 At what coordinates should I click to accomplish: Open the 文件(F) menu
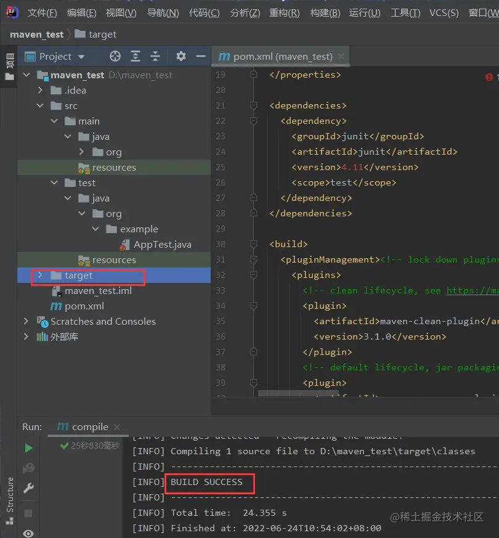tap(42, 13)
